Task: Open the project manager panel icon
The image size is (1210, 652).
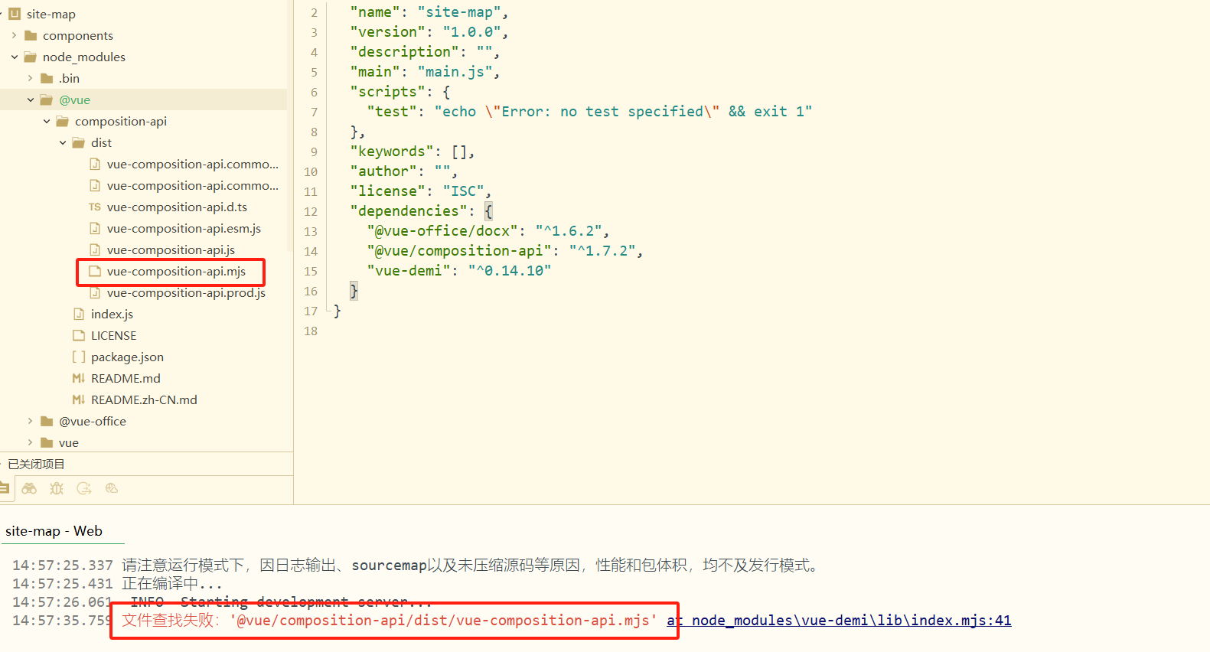Action: [4, 488]
